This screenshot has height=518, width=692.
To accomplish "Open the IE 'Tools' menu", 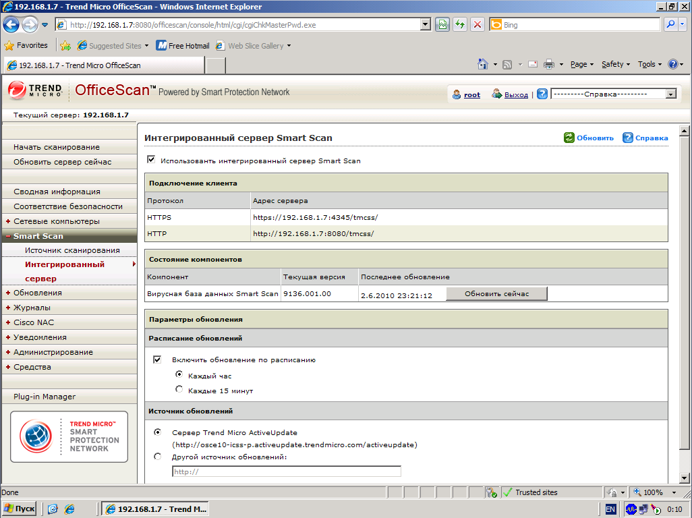I will pos(650,65).
